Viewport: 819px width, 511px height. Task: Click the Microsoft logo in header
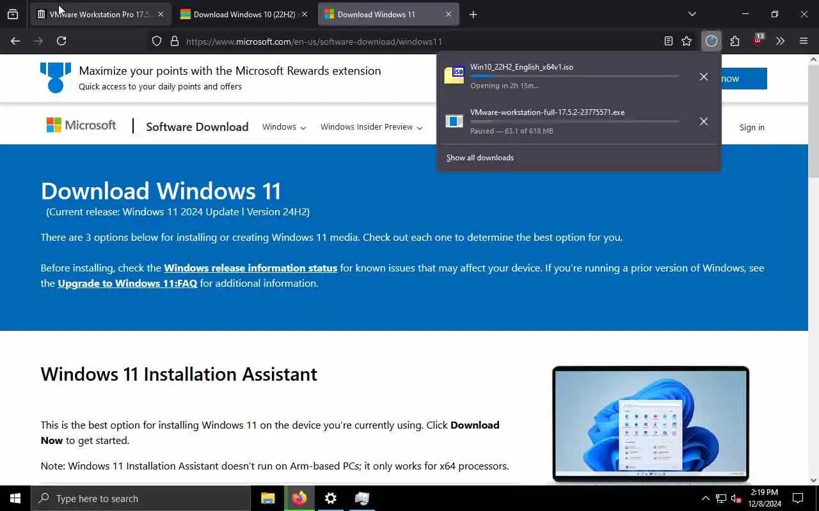[81, 125]
